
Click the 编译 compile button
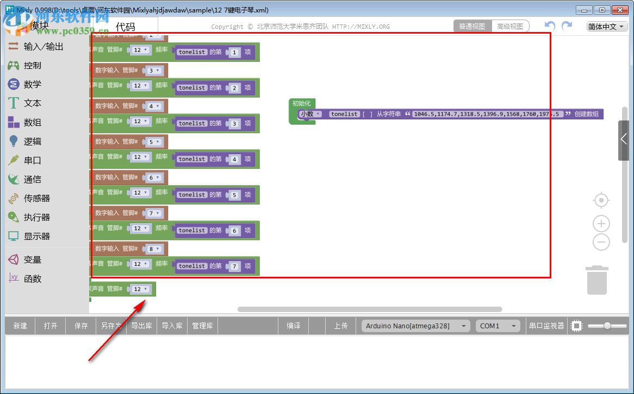(294, 326)
